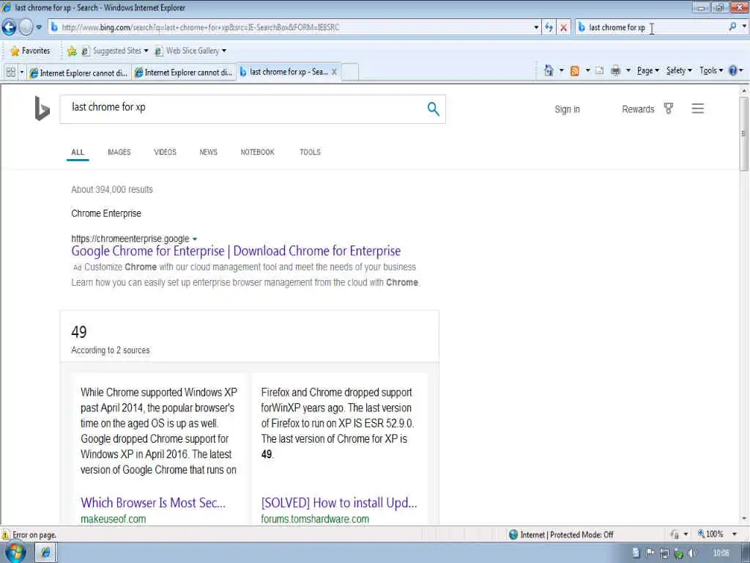Switch to NEWS results
The image size is (750, 563).
tap(208, 152)
